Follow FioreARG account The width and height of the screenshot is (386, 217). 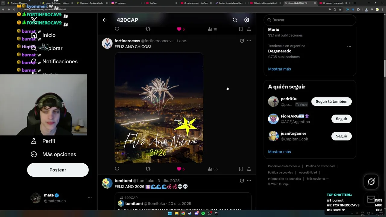[341, 119]
